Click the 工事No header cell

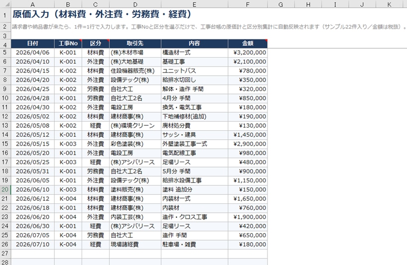click(x=68, y=44)
